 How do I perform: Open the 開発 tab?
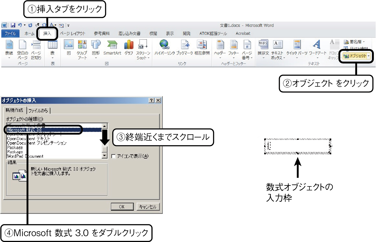pyautogui.click(x=187, y=33)
